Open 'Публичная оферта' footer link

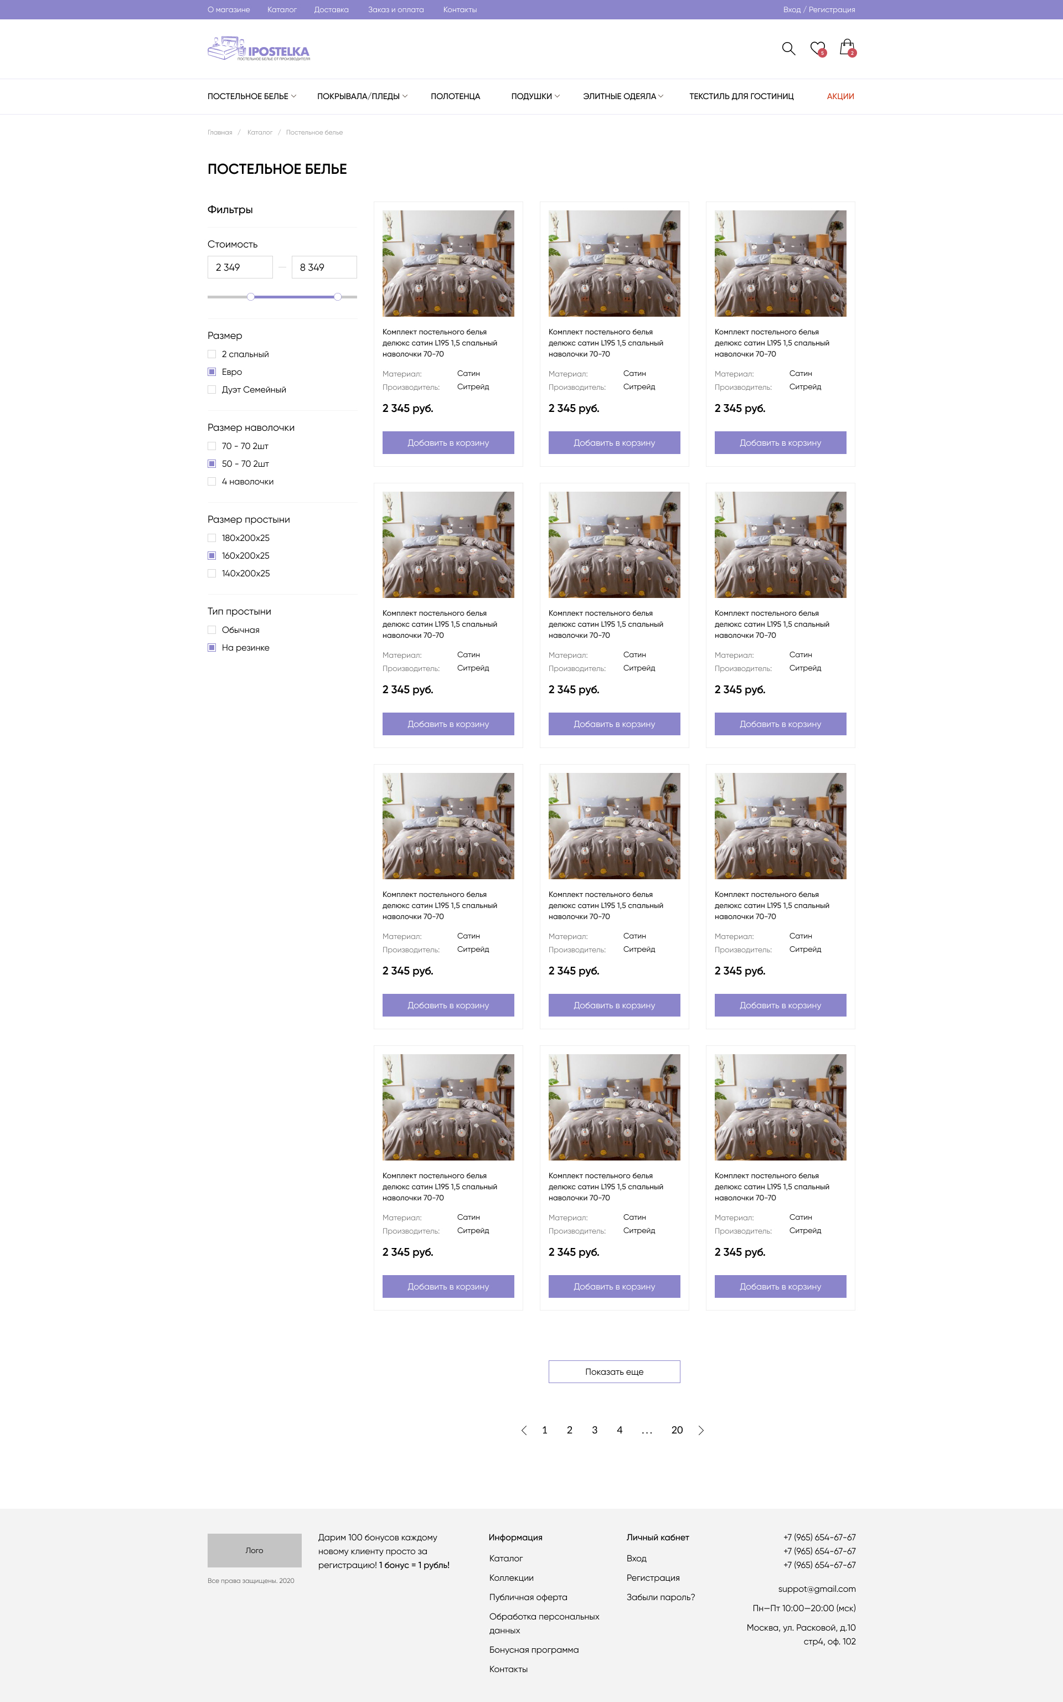tap(528, 1597)
